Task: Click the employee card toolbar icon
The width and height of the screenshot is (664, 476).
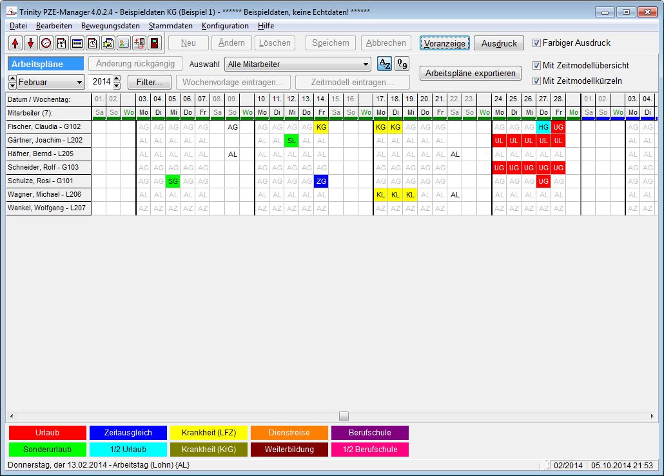Action: tap(123, 43)
